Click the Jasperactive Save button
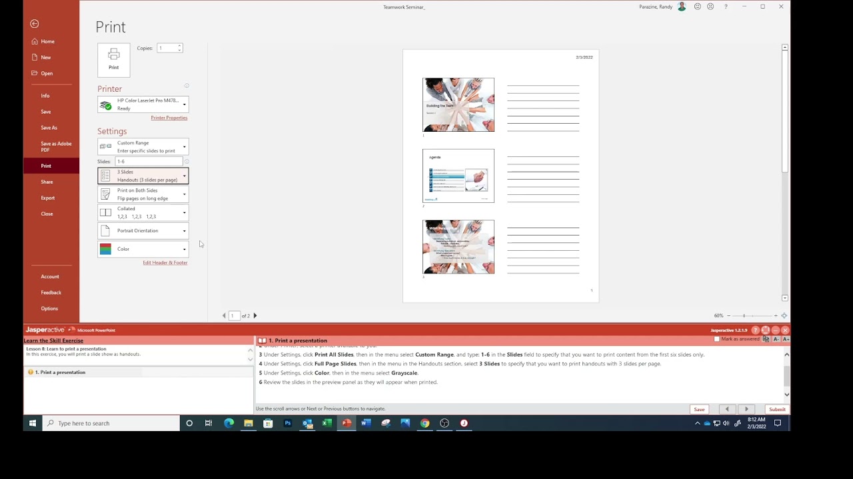 click(x=699, y=409)
